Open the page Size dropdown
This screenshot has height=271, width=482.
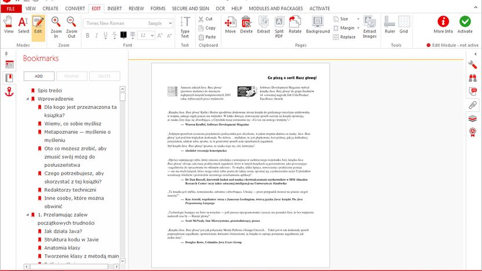tap(346, 19)
